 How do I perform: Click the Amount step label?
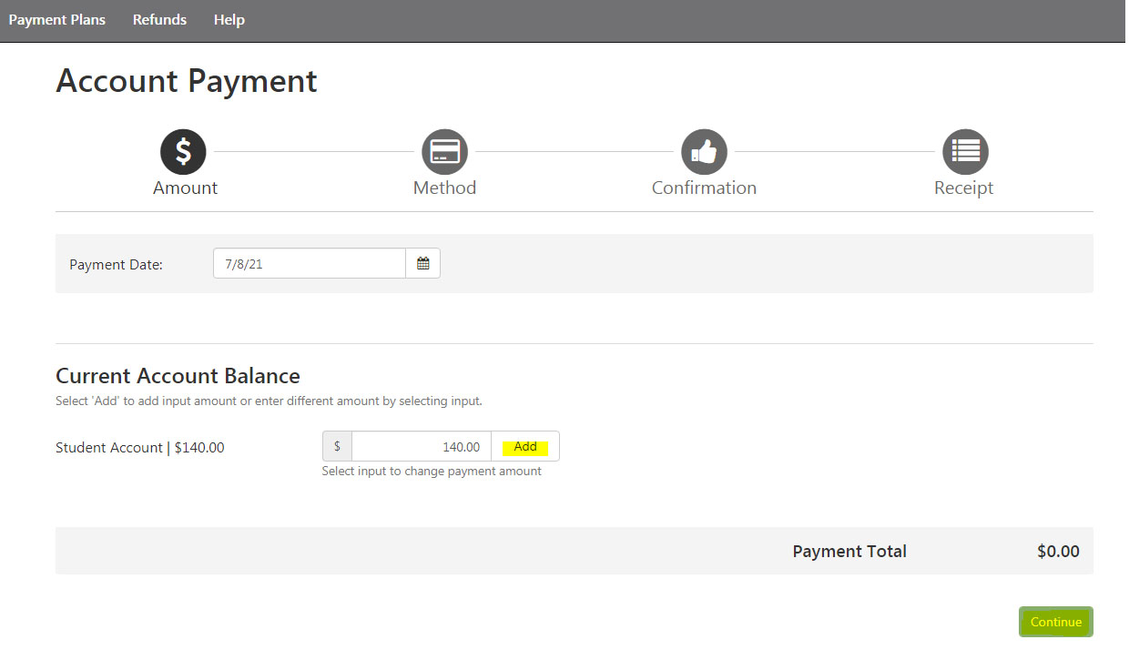click(x=185, y=188)
